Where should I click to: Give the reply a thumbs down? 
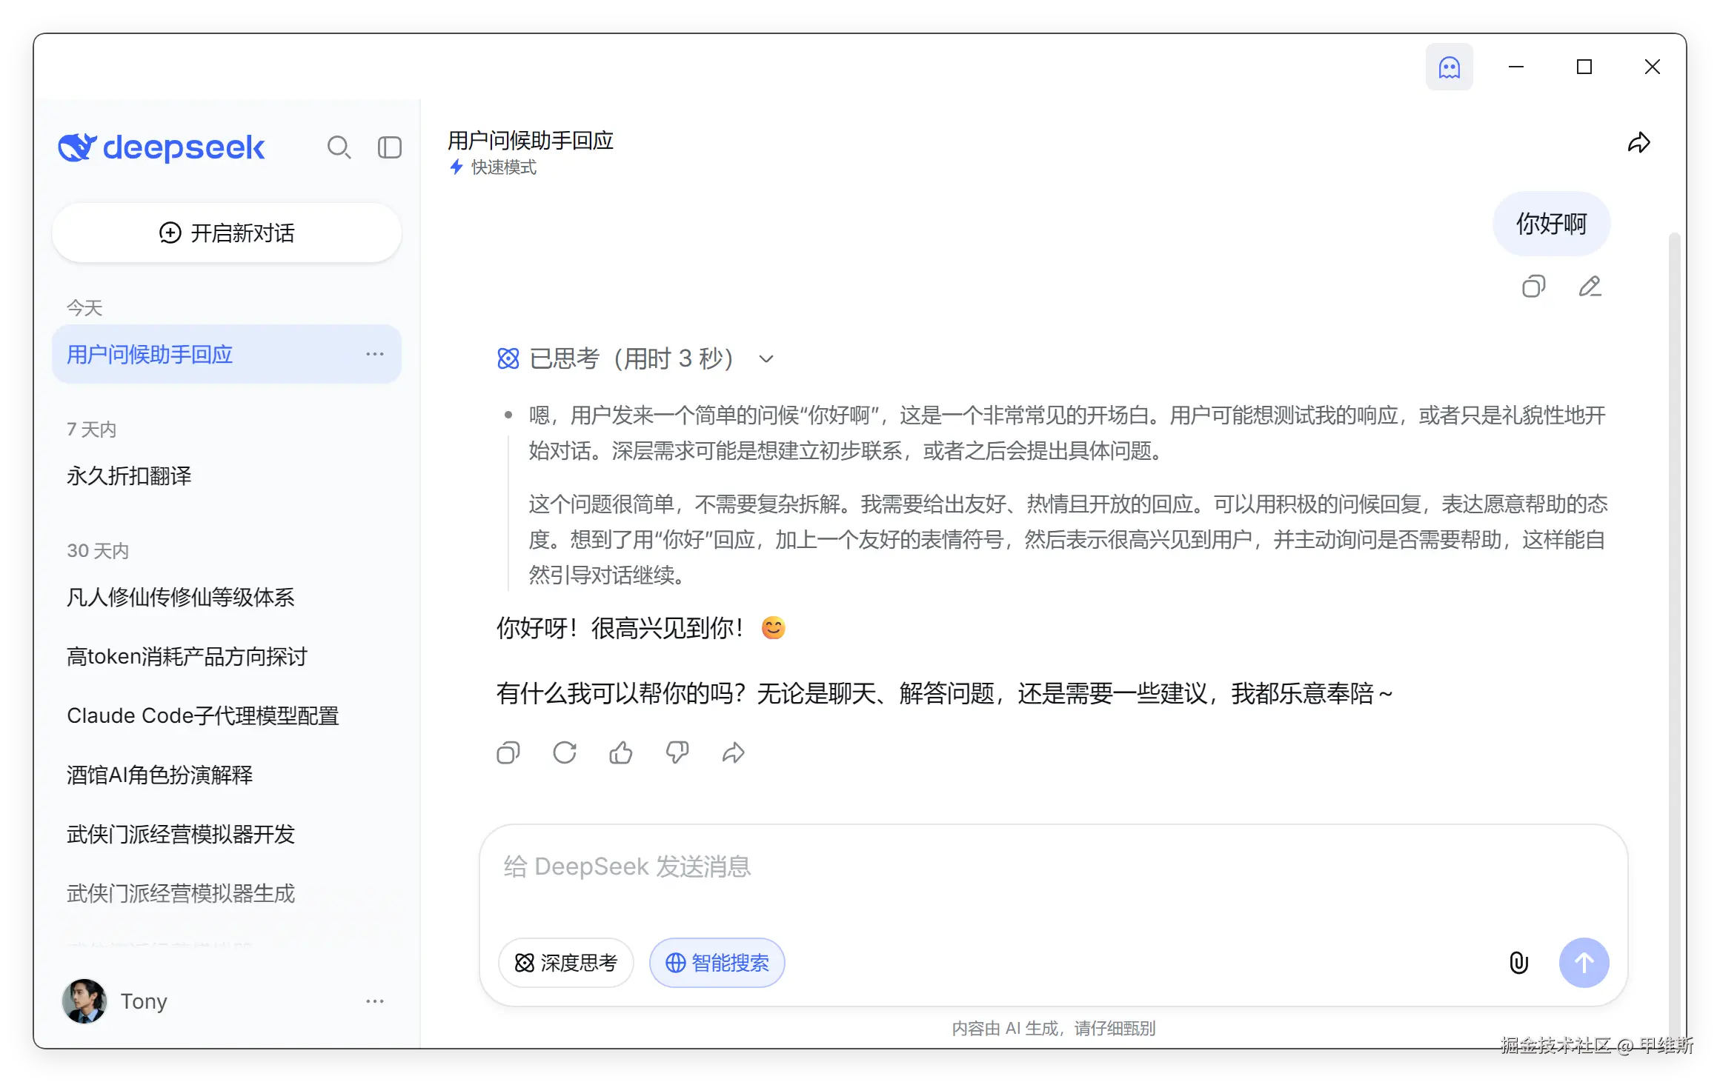[x=677, y=753]
